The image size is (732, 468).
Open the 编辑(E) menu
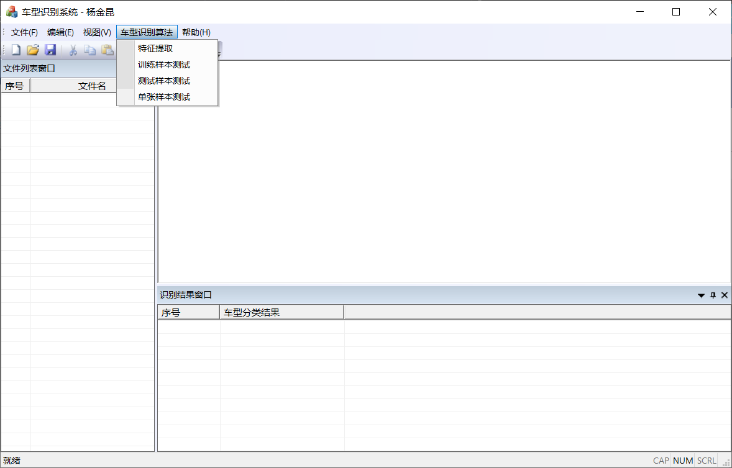(x=60, y=32)
